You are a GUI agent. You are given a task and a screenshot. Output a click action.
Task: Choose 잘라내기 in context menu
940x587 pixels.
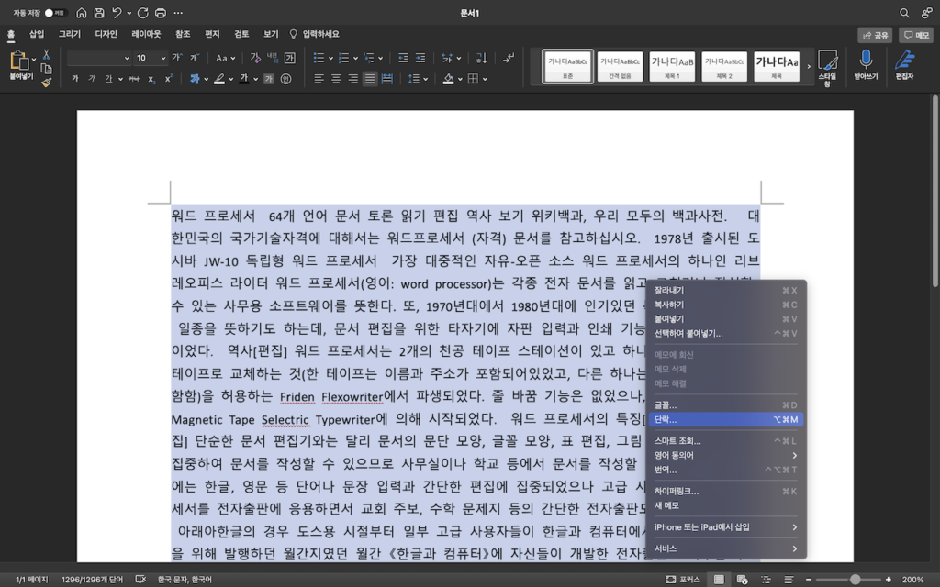click(x=725, y=291)
